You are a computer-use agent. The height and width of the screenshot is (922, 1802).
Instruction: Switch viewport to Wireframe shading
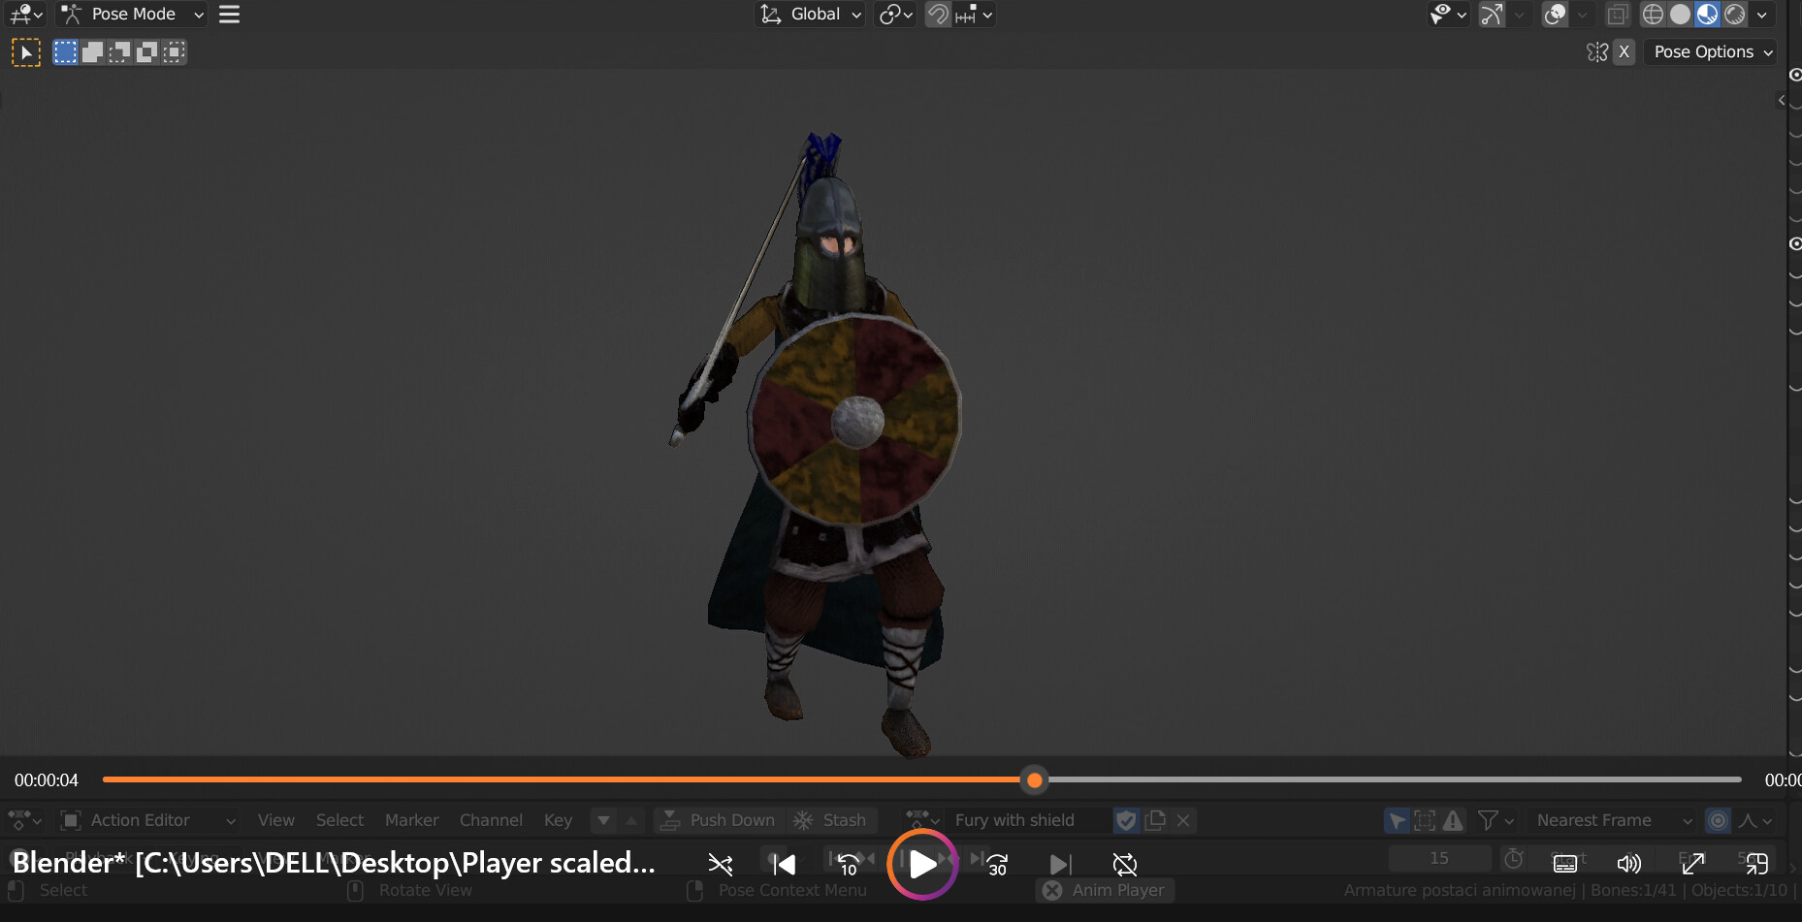(1654, 15)
